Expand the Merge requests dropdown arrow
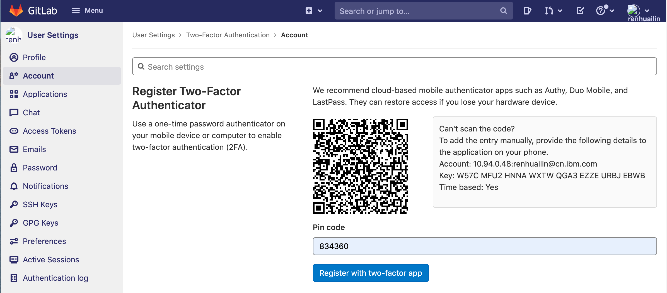Image resolution: width=667 pixels, height=293 pixels. [560, 11]
